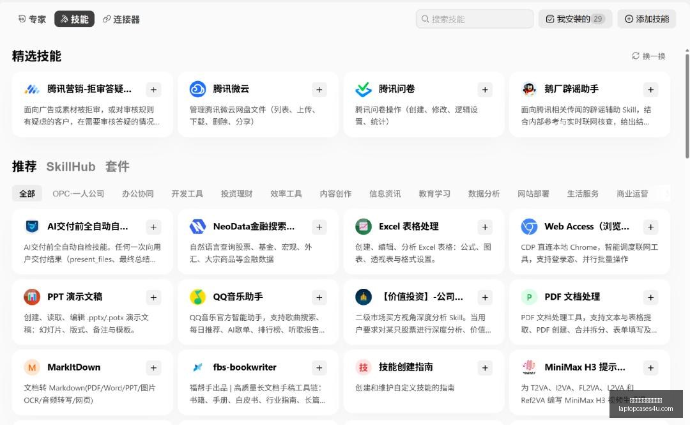This screenshot has width=690, height=425.
Task: Open the 腾讯营销-拒审答疑 striped icon
Action: coord(32,89)
